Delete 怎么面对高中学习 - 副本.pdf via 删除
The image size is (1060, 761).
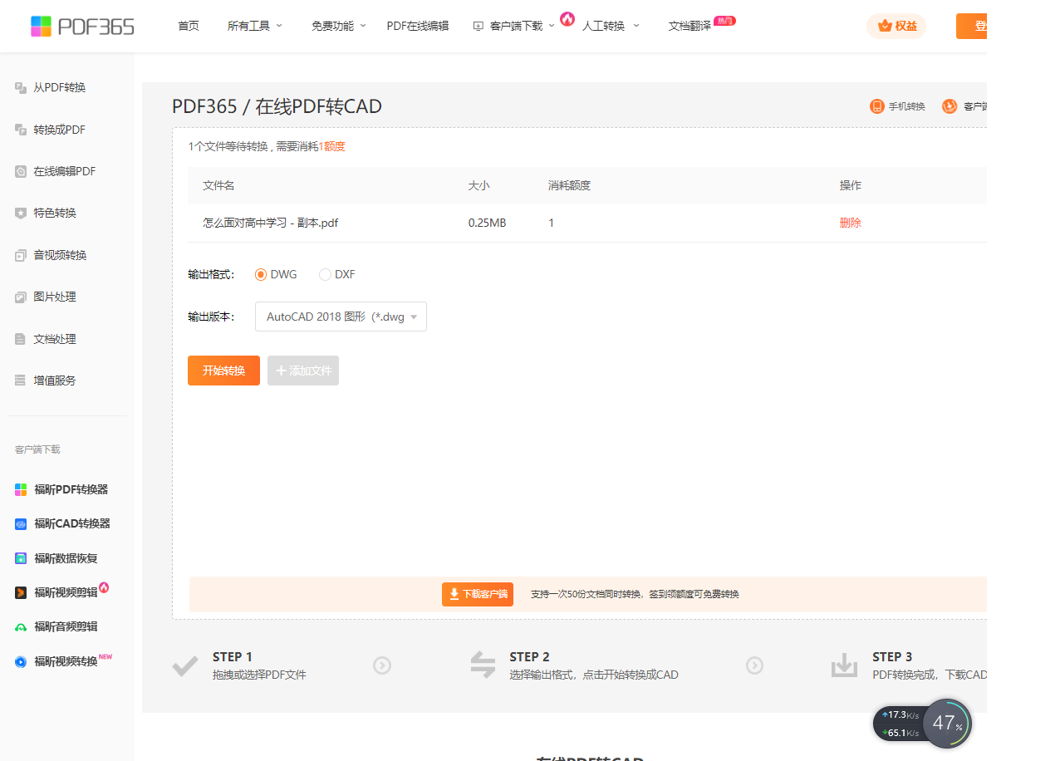(851, 223)
